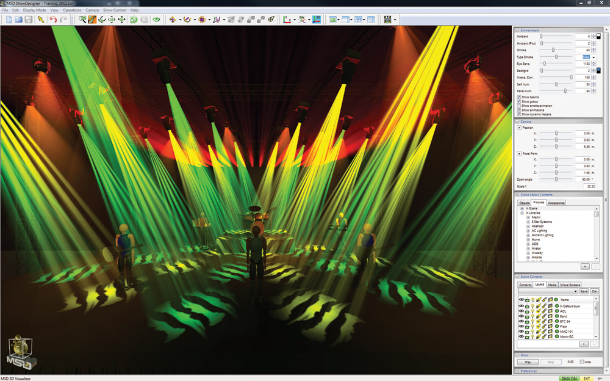610x381 pixels.
Task: Open the New file icon
Action: 9,19
